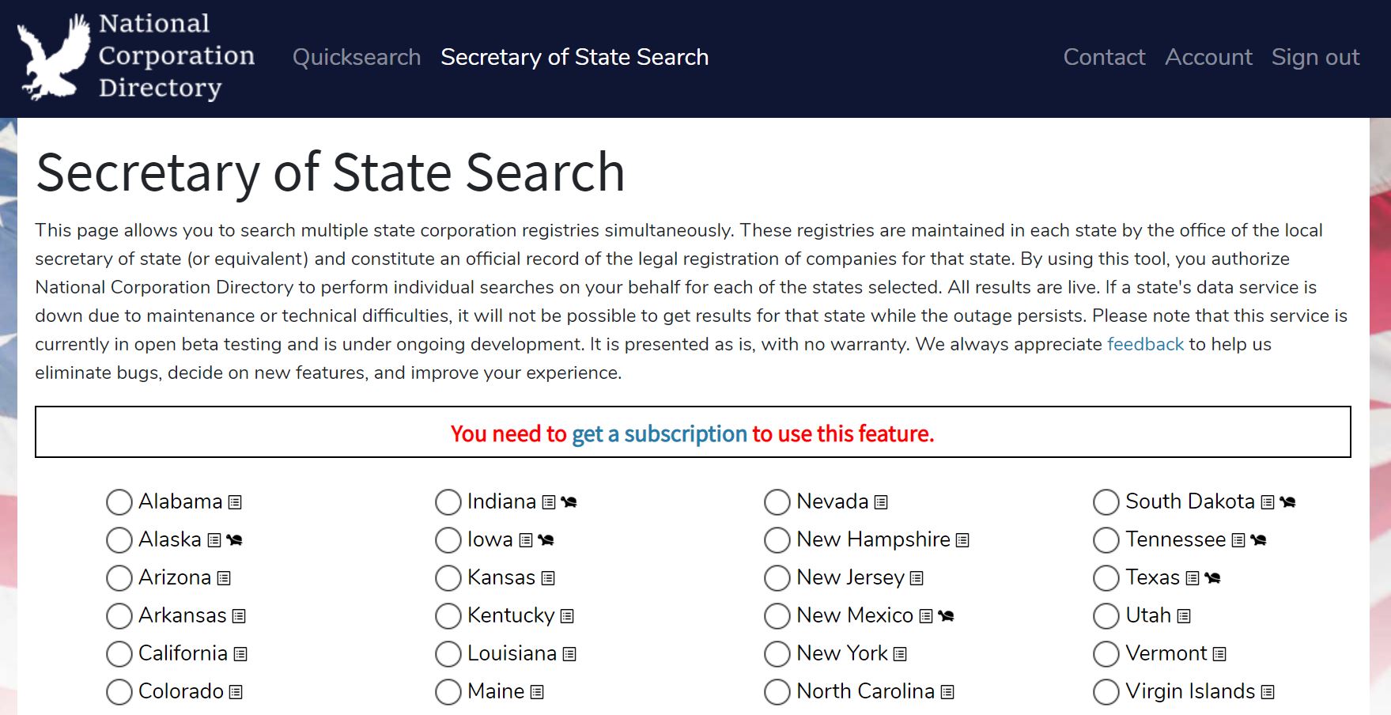The width and height of the screenshot is (1391, 715).
Task: Open the Secretary of State Search tab
Action: (x=575, y=57)
